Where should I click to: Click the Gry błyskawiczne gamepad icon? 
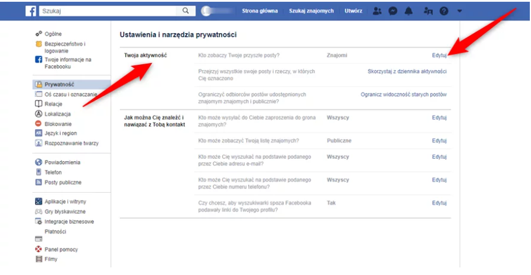[x=39, y=211]
